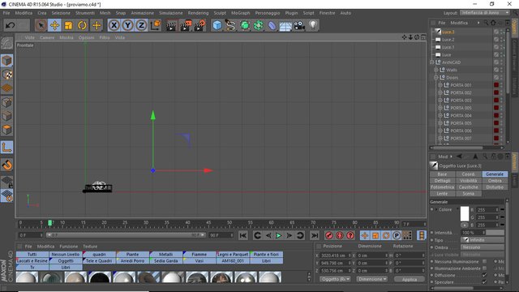
Task: Click the white Colore swatch
Action: (465, 213)
